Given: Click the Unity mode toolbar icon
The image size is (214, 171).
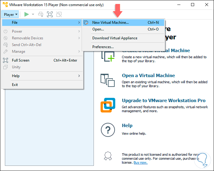Looking at the screenshot, I should coord(59,14).
